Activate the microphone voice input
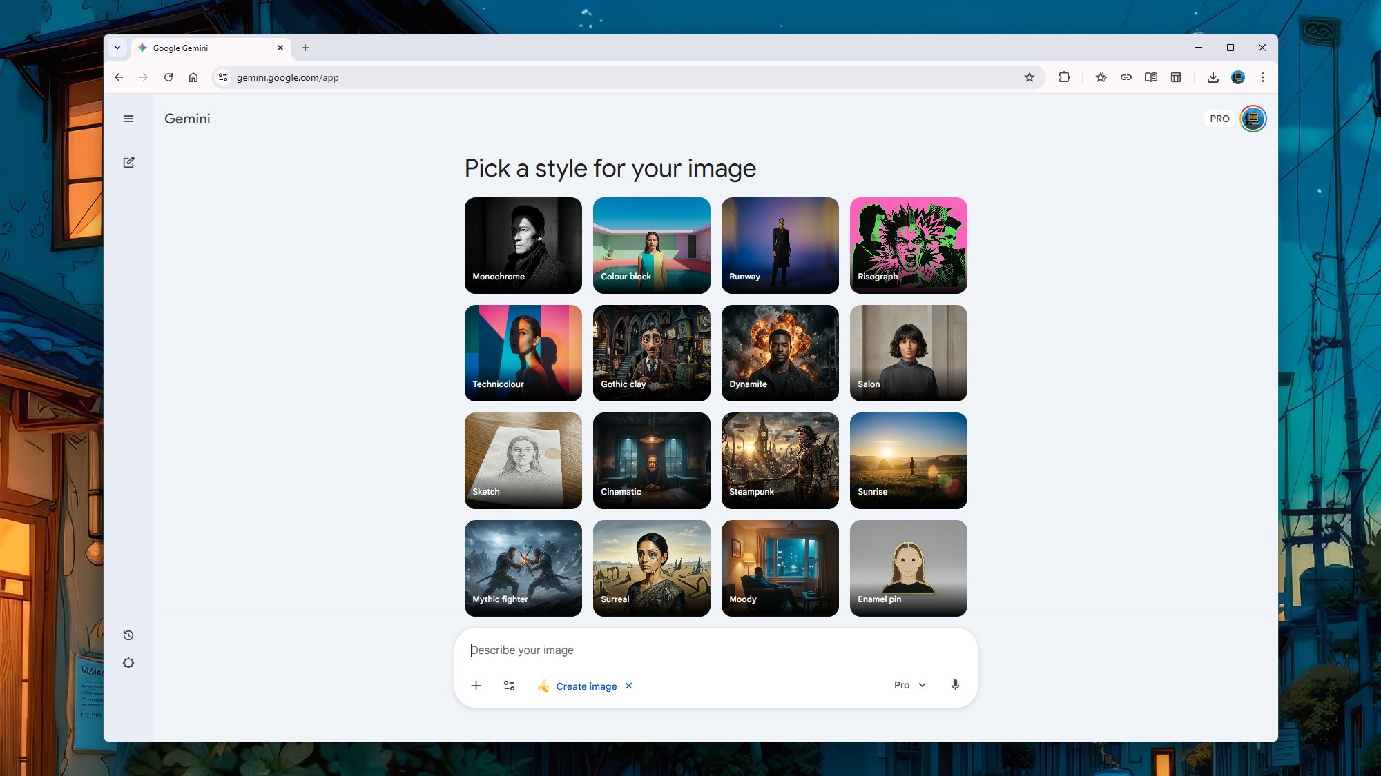The image size is (1381, 776). [x=955, y=685]
